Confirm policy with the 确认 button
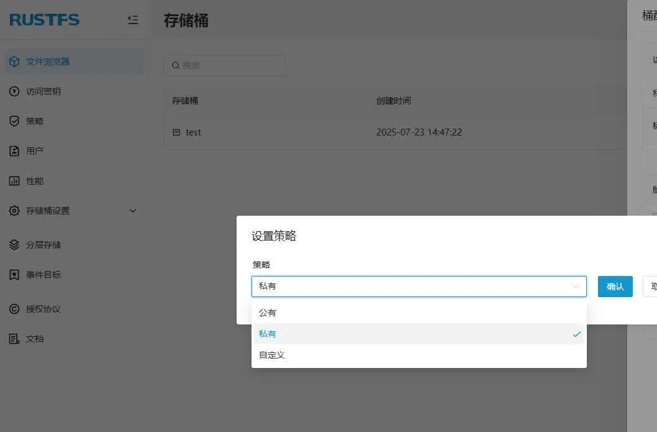 coord(615,287)
